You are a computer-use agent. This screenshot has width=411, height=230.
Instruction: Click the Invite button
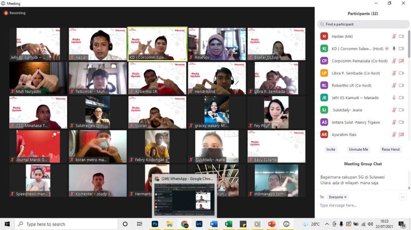(x=330, y=149)
